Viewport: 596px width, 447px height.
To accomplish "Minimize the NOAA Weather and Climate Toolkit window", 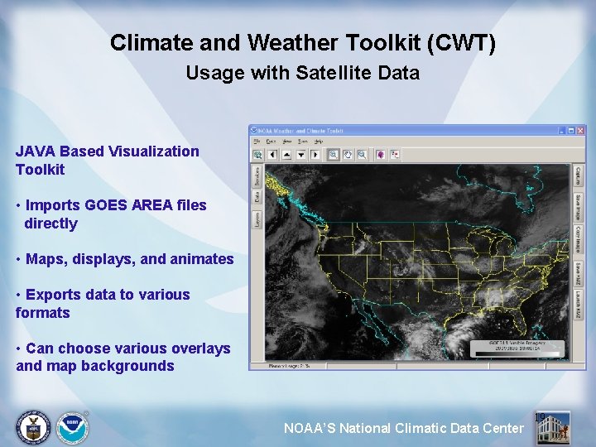I will [562, 131].
